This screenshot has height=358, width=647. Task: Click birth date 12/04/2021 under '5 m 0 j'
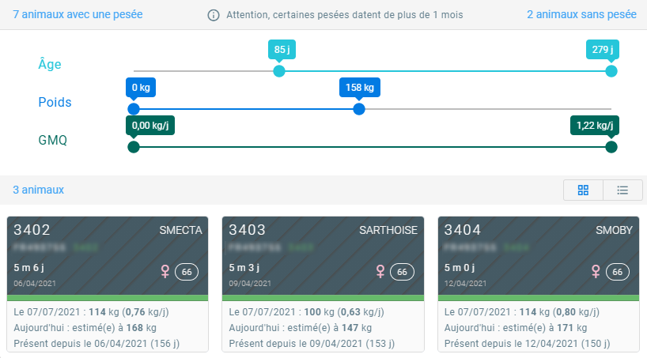[465, 284]
